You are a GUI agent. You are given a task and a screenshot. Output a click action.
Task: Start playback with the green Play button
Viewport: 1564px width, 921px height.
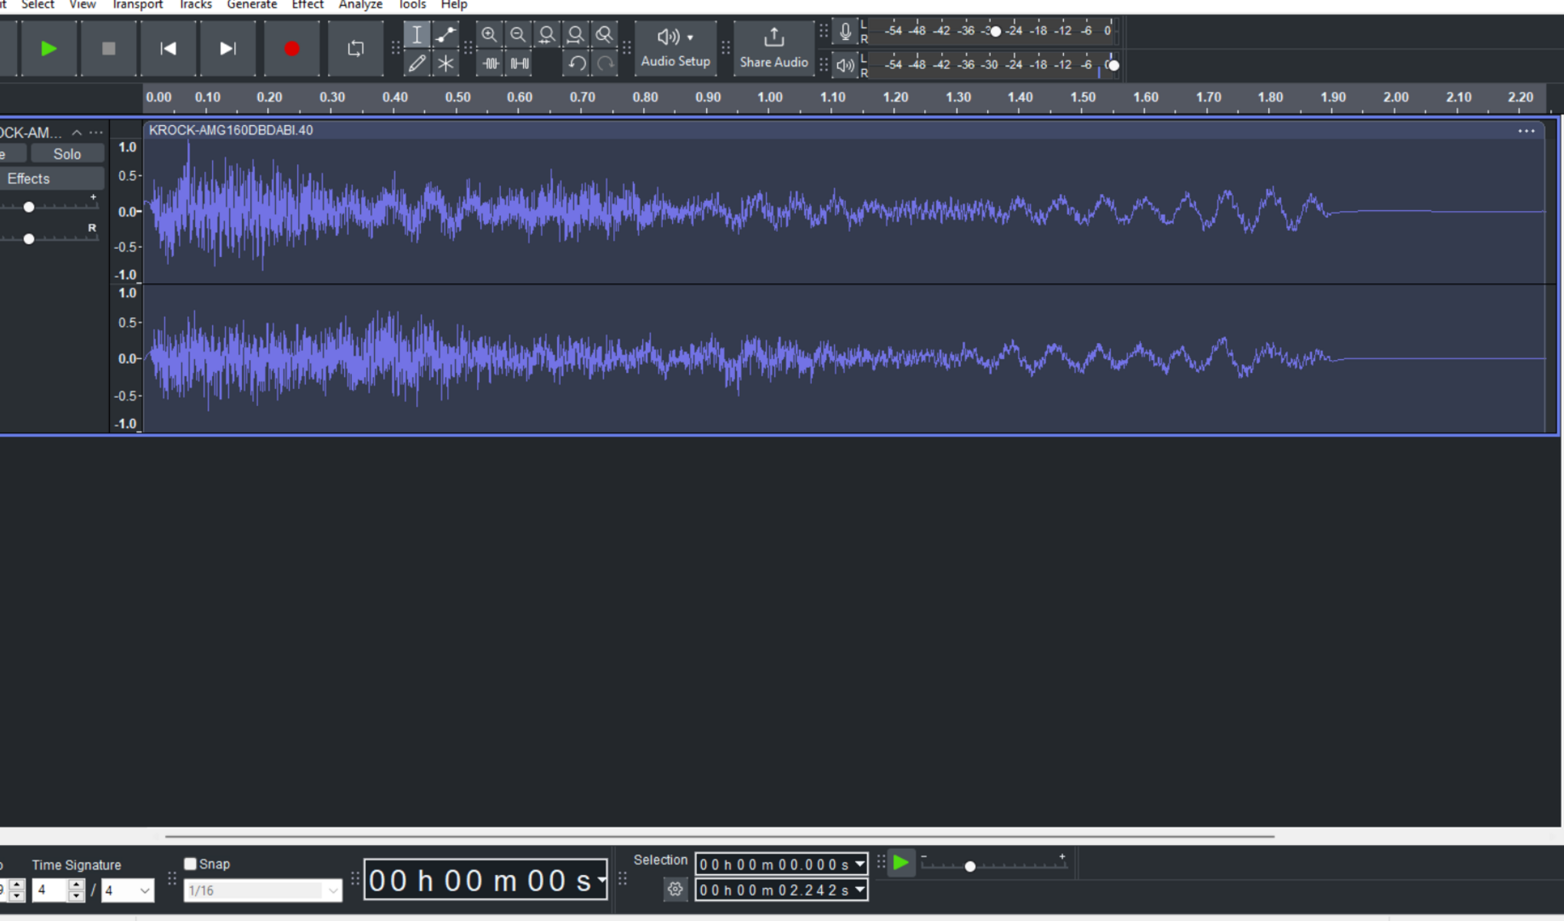[x=48, y=49]
